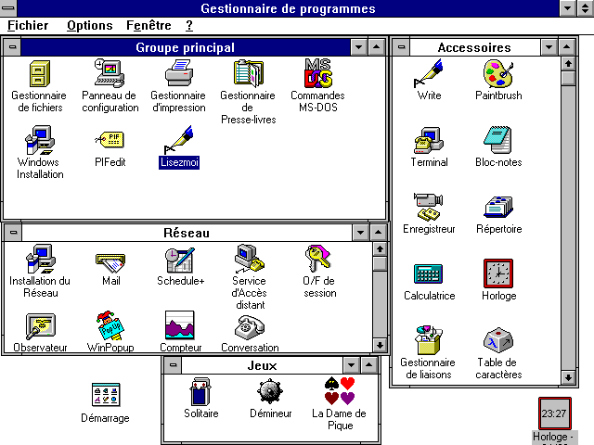The height and width of the screenshot is (445, 594).
Task: Select Installation du Réseau icon
Action: [x=41, y=260]
